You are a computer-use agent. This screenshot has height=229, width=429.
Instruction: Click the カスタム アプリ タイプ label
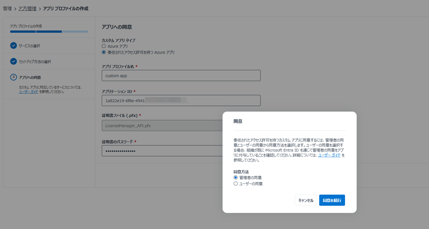[x=118, y=40]
